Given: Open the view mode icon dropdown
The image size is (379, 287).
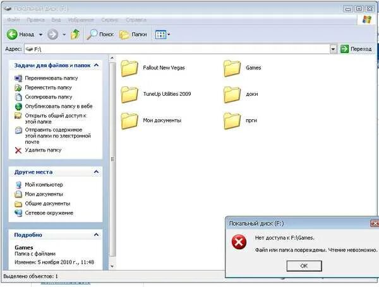Looking at the screenshot, I should [162, 35].
